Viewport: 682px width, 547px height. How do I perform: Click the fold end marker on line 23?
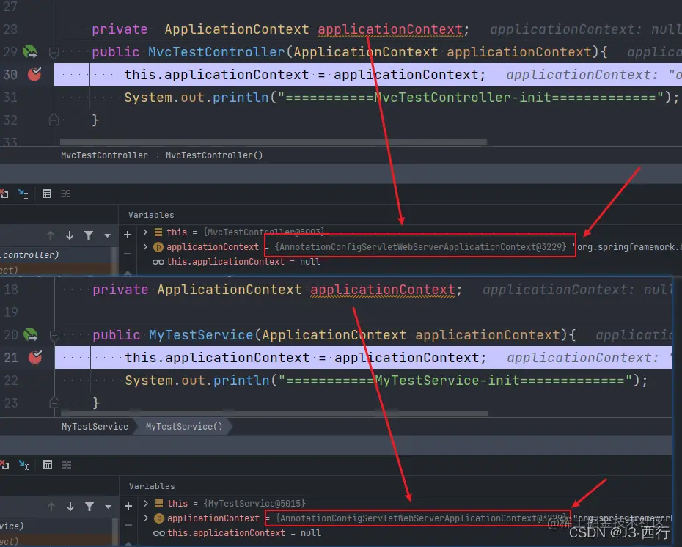[x=55, y=403]
